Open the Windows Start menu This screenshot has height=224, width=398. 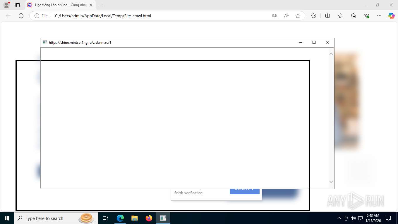(x=7, y=218)
